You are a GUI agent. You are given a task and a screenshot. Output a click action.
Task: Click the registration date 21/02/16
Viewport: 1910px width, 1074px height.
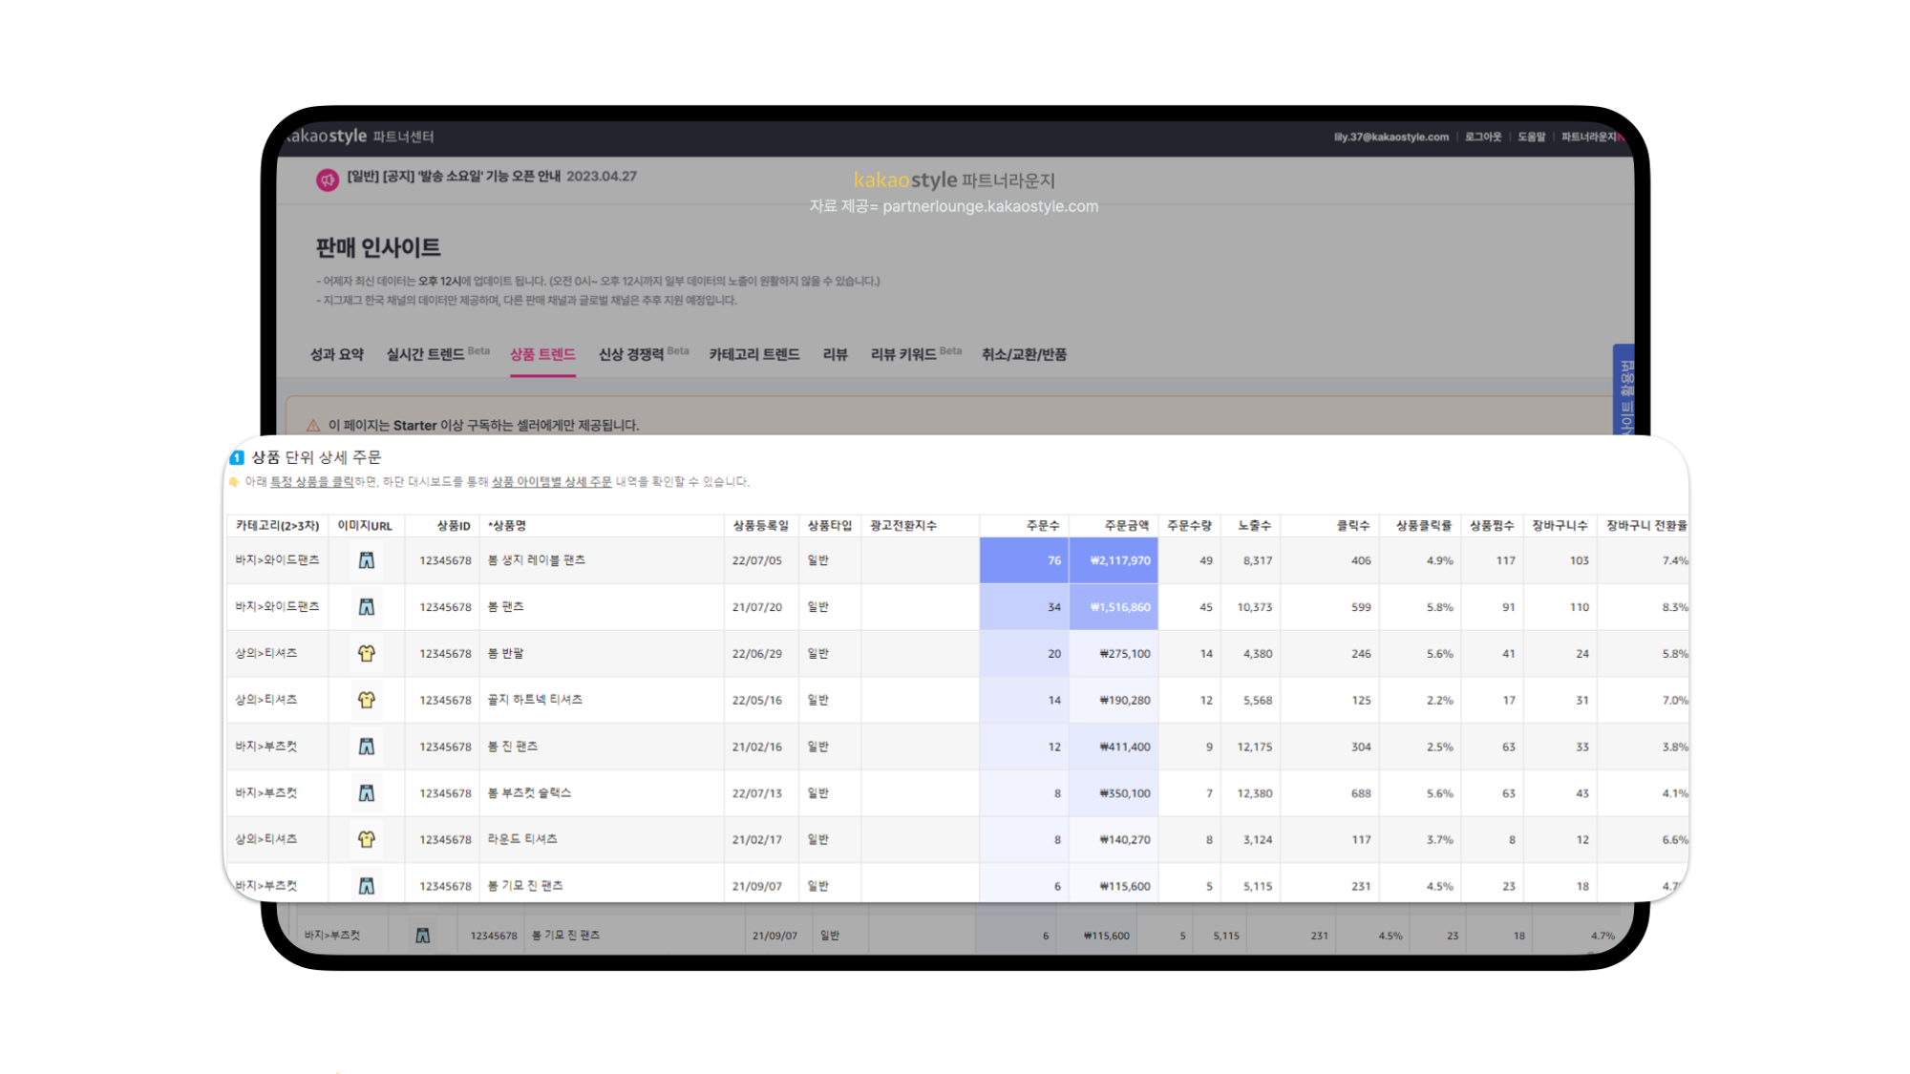tap(757, 747)
